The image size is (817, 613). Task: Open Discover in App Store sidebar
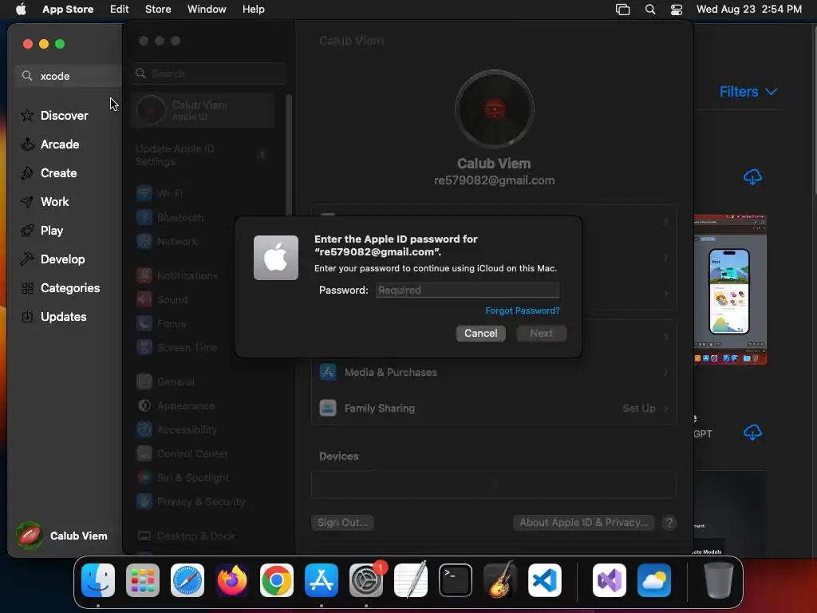tap(54, 115)
